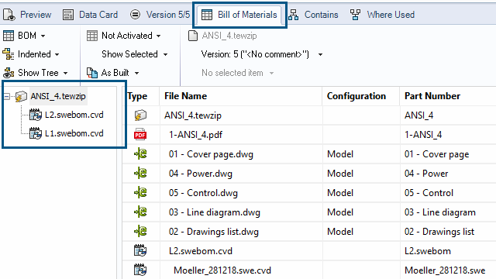Image resolution: width=496 pixels, height=279 pixels.
Task: Open the Version 5/5 tab
Action: coord(160,15)
